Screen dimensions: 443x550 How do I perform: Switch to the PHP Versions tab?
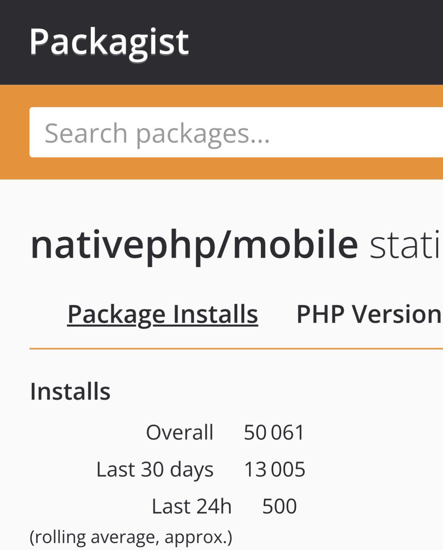369,314
